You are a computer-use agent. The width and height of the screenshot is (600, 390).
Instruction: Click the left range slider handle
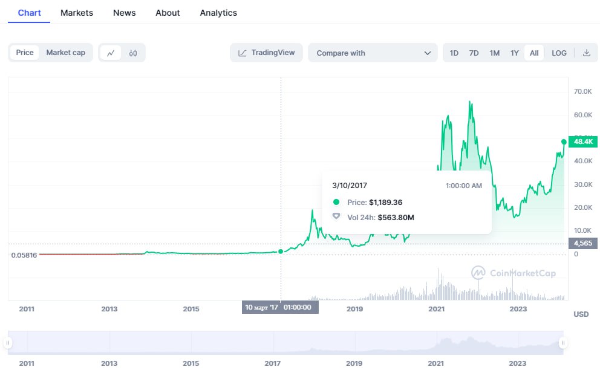8,343
